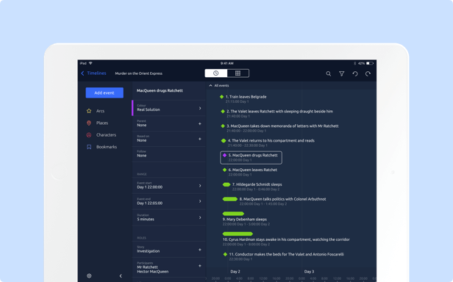
Task: Open the filter funnel icon
Action: coord(341,73)
